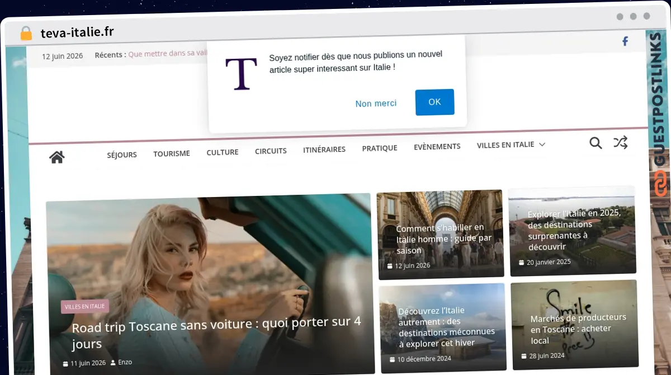Click the shuffle random article icon
Screen dimensions: 671x375
click(620, 143)
